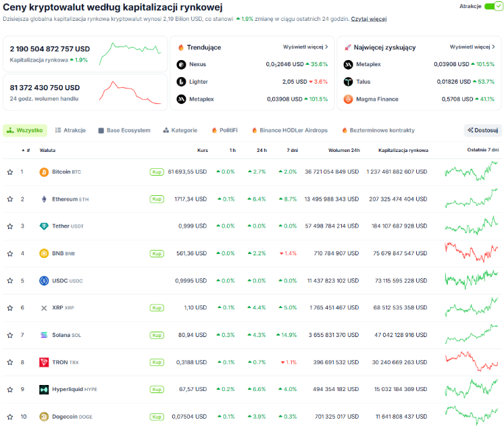Toggle the Atrakcje switch off
The width and height of the screenshot is (504, 437).
click(x=493, y=6)
